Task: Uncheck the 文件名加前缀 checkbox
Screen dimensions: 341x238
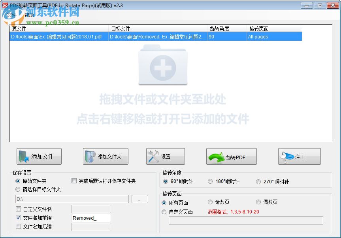Action: pyautogui.click(x=18, y=217)
